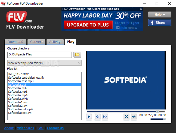Open the FAQ link
This screenshot has height=133, width=176.
[x=41, y=128]
